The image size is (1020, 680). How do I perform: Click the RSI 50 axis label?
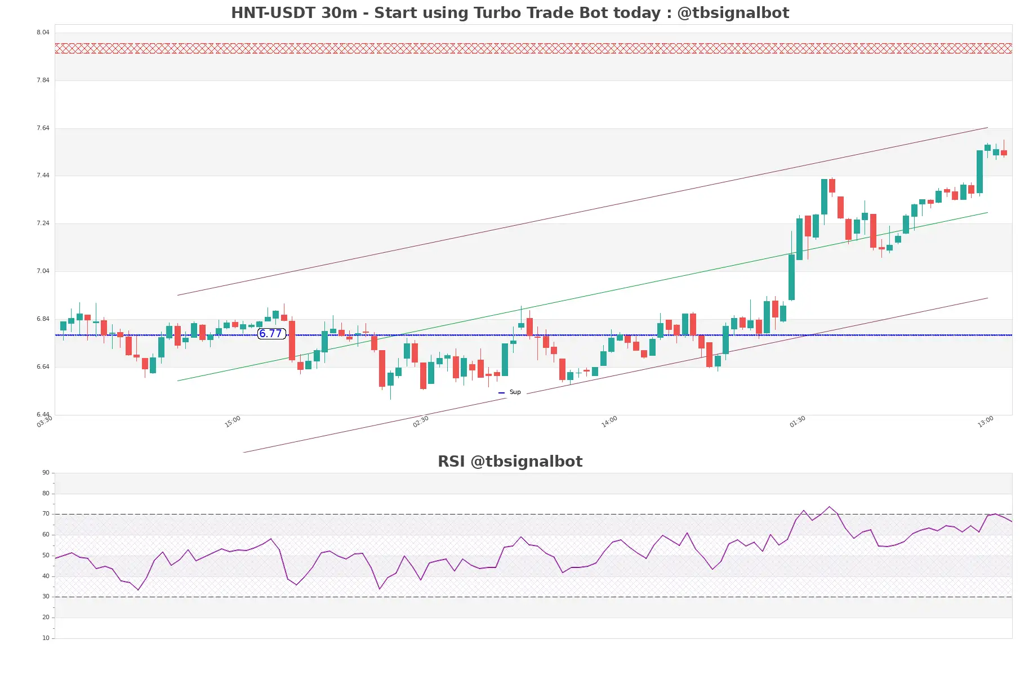pos(46,556)
